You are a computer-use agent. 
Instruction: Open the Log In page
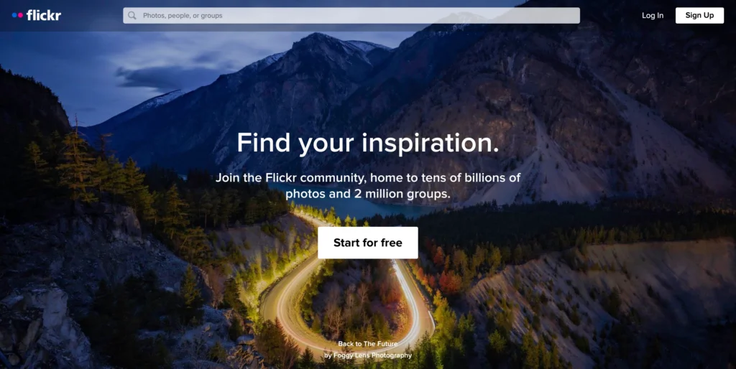pos(653,16)
